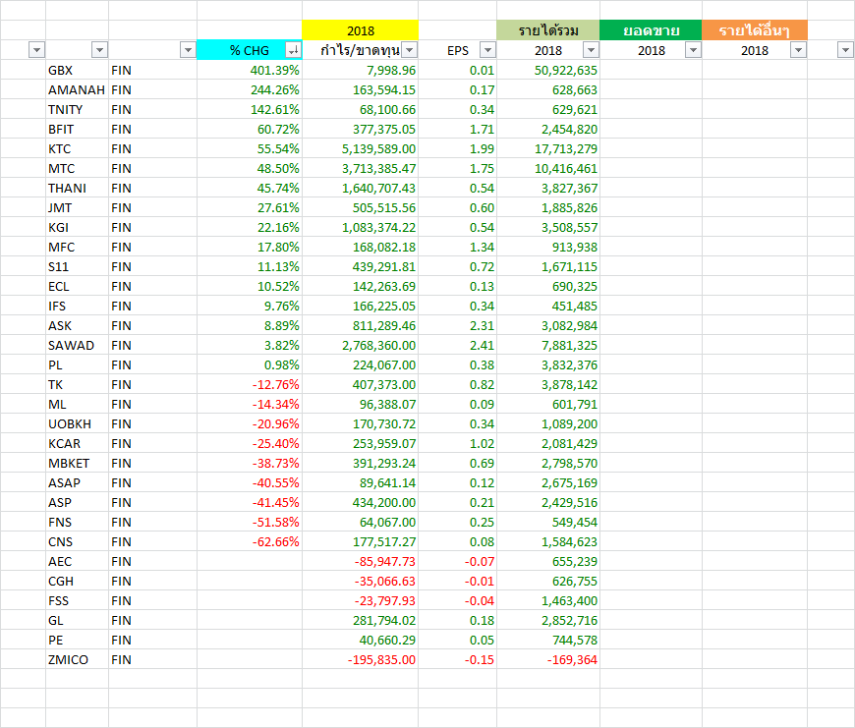Viewport: 855px width, 728px height.
Task: Select profit value 3,713,385.47
Action: (361, 168)
